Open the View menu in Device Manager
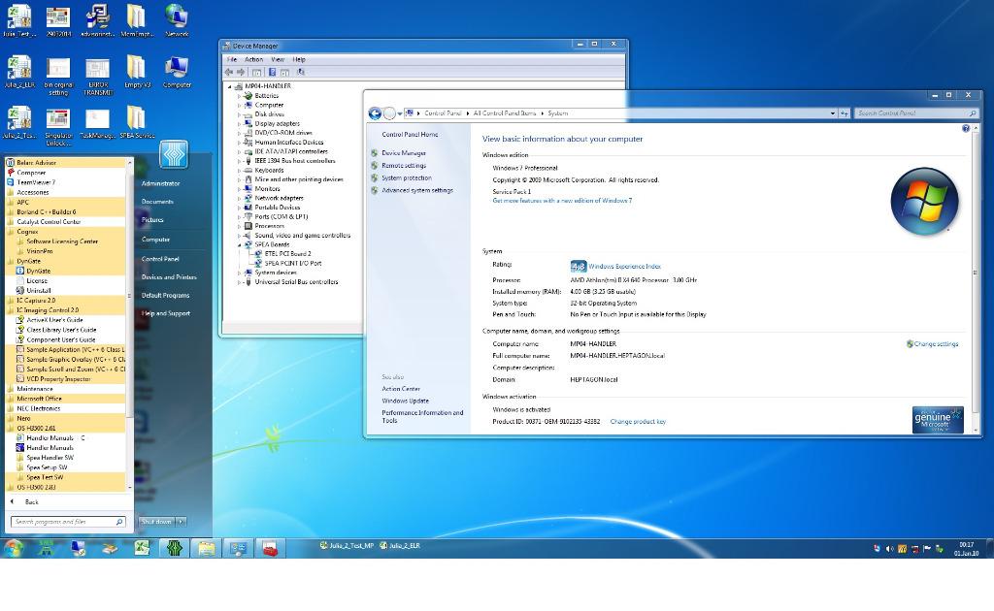Viewport: 994px width, 611px height. (277, 59)
